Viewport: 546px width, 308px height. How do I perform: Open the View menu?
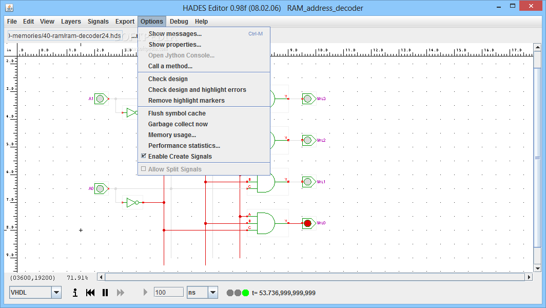47,21
